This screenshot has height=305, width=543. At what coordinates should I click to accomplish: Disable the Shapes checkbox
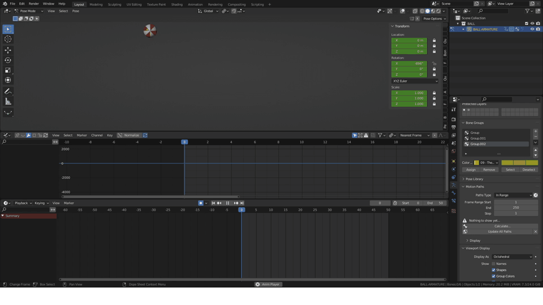(493, 270)
